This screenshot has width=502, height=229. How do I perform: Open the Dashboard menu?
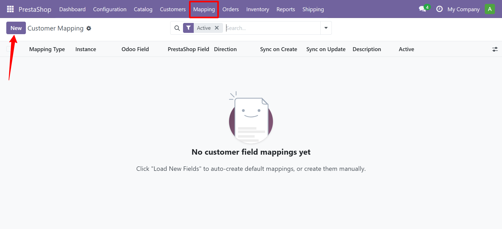72,9
